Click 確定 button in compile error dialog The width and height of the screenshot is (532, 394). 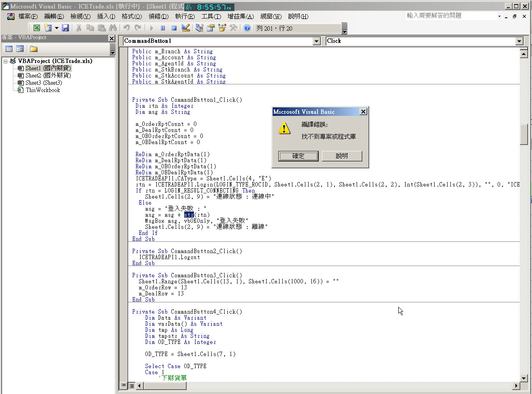pos(299,156)
